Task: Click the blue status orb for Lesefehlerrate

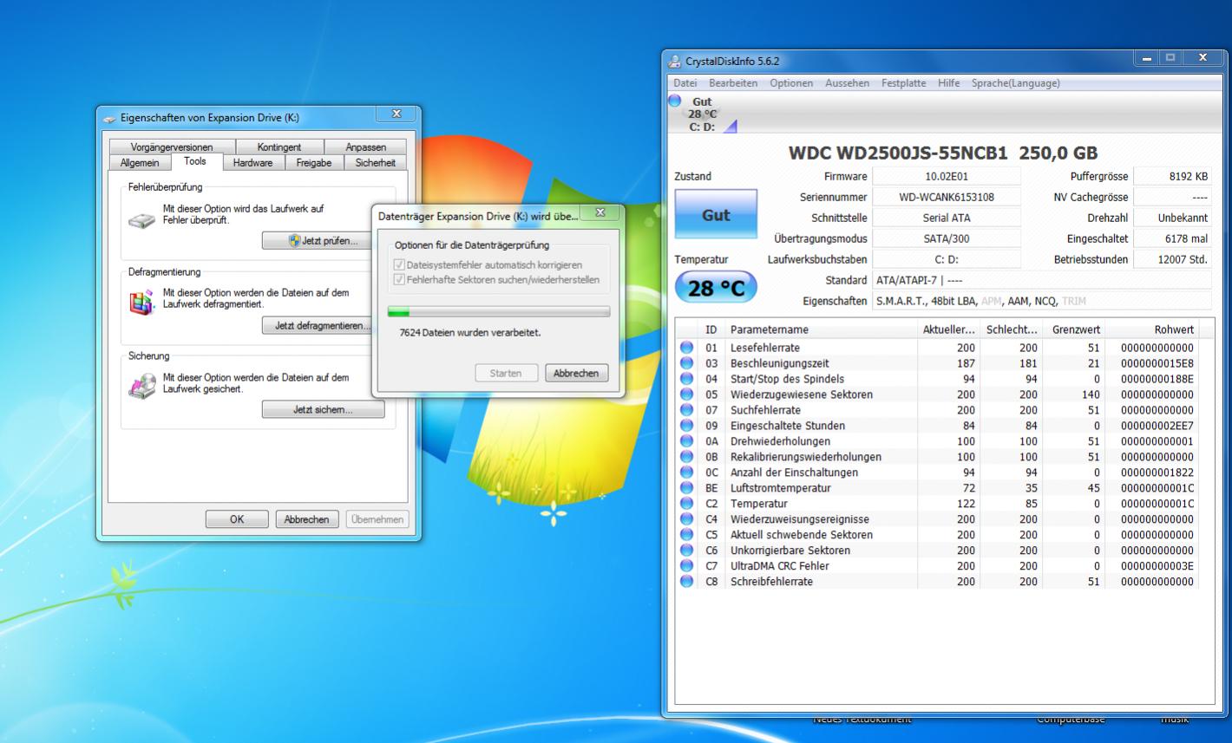Action: (687, 348)
